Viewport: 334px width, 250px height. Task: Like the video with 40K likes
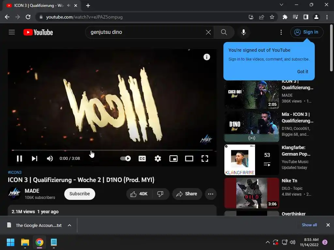pyautogui.click(x=139, y=194)
